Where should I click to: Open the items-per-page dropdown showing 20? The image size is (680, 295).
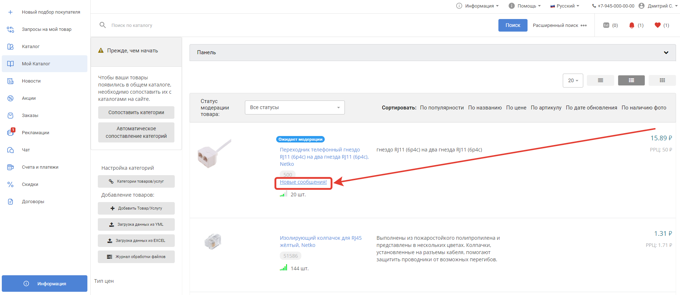click(x=573, y=80)
